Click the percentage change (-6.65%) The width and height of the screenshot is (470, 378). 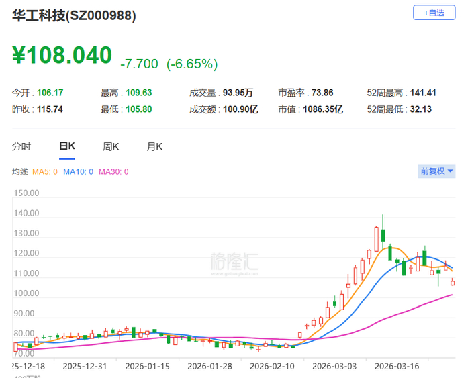pyautogui.click(x=192, y=64)
